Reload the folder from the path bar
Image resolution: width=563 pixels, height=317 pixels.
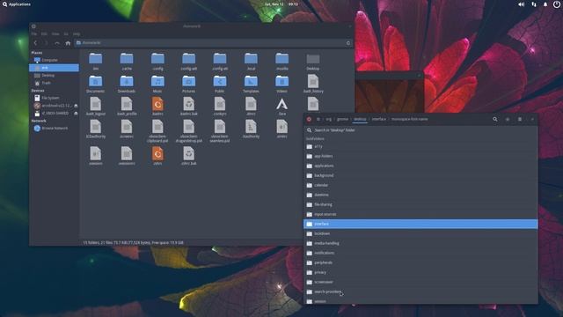[x=348, y=43]
